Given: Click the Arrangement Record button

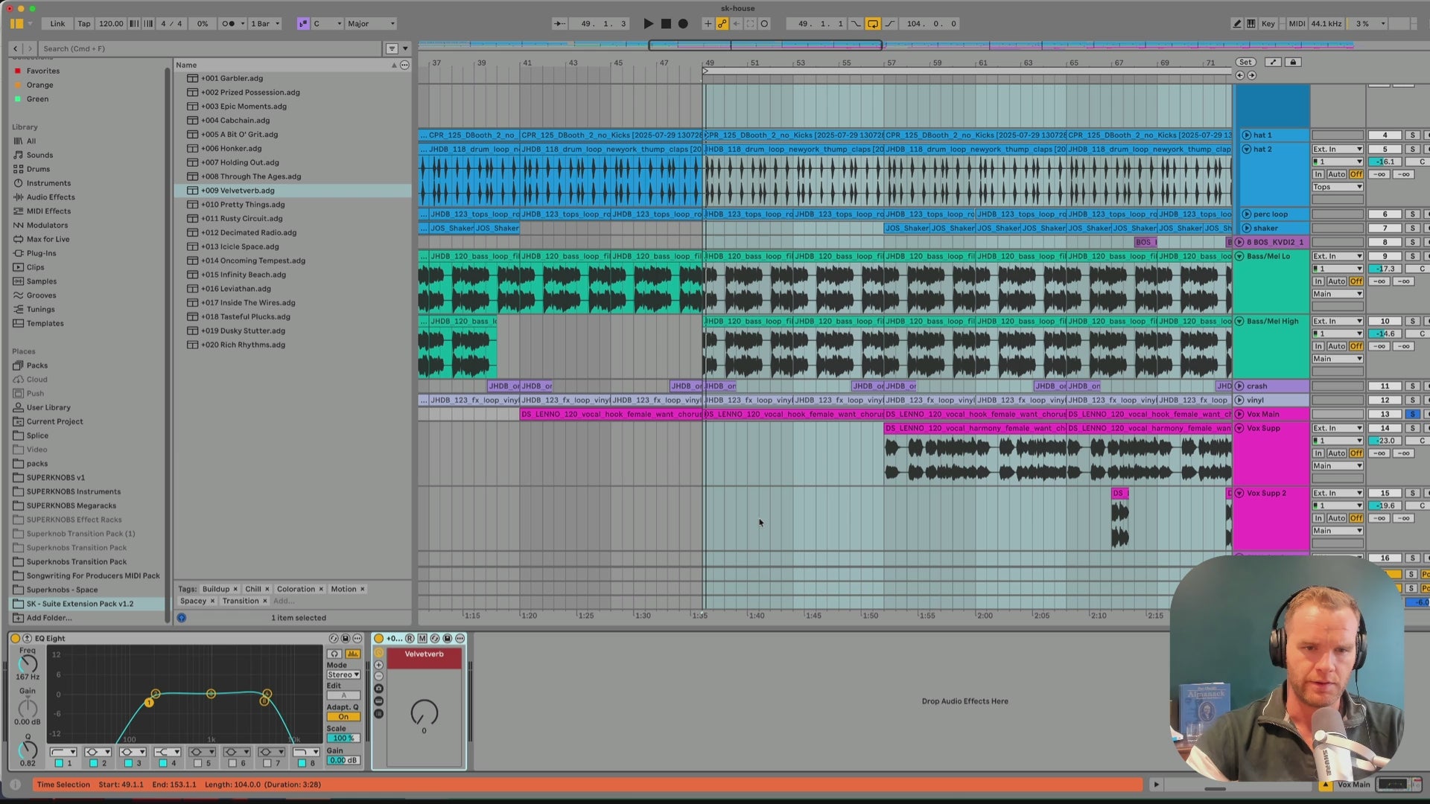Looking at the screenshot, I should pos(683,24).
